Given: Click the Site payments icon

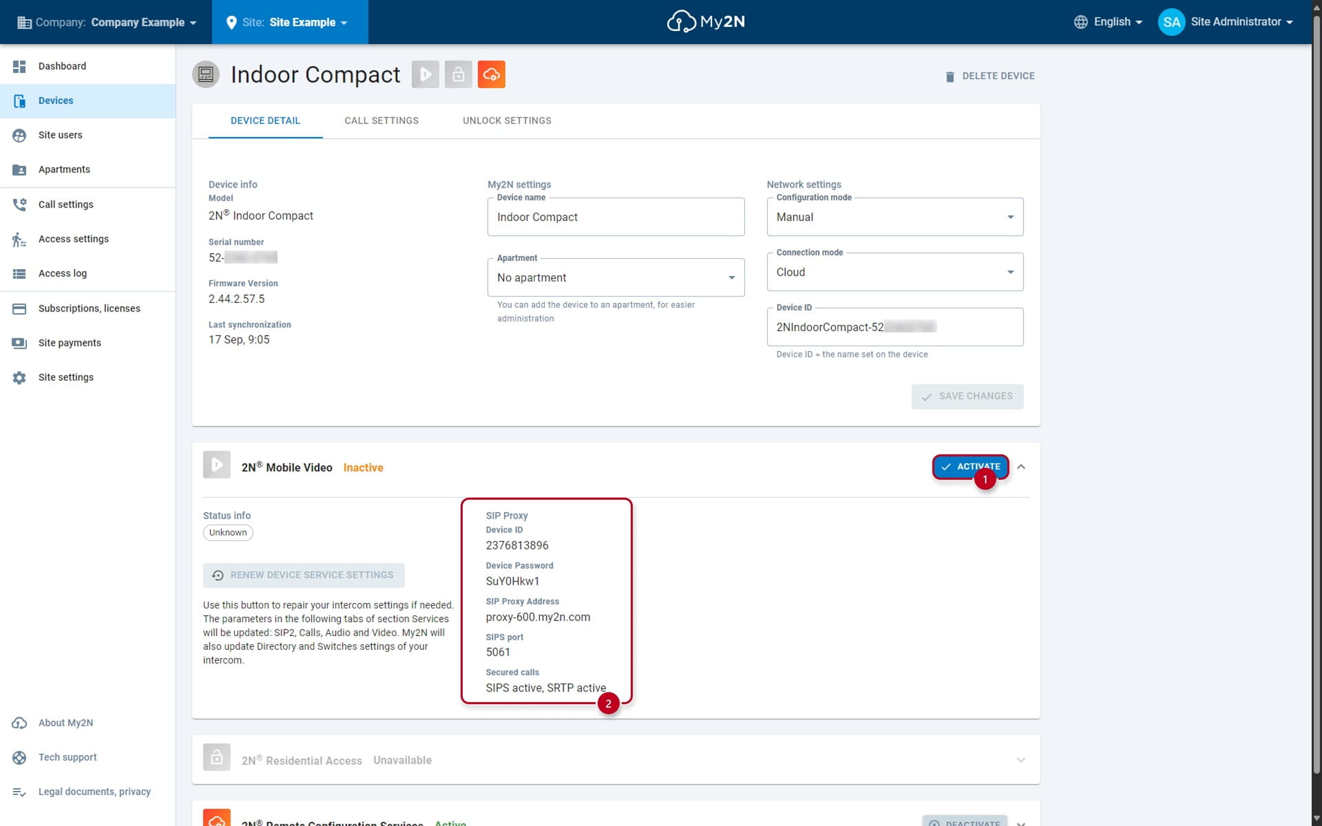Looking at the screenshot, I should pos(19,343).
